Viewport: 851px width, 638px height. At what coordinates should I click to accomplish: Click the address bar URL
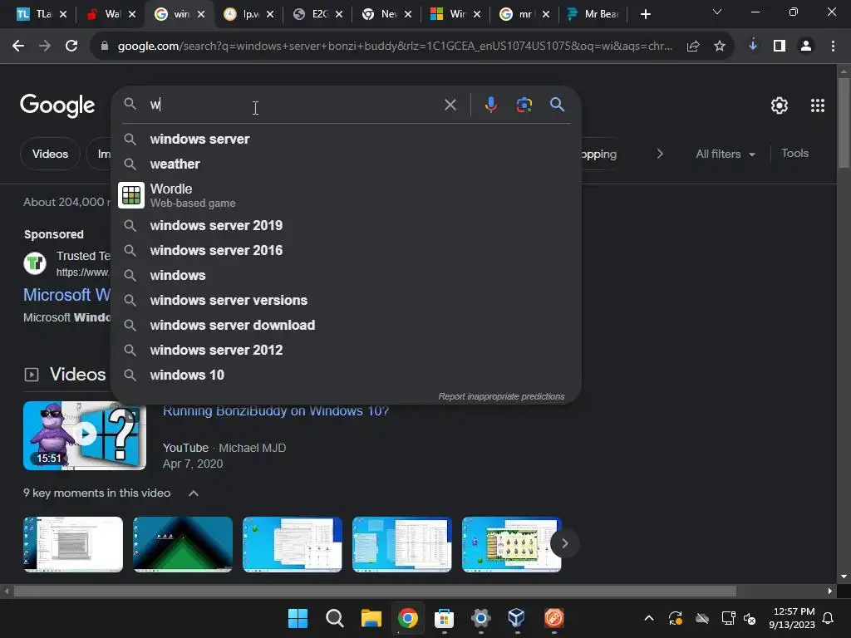pos(395,47)
